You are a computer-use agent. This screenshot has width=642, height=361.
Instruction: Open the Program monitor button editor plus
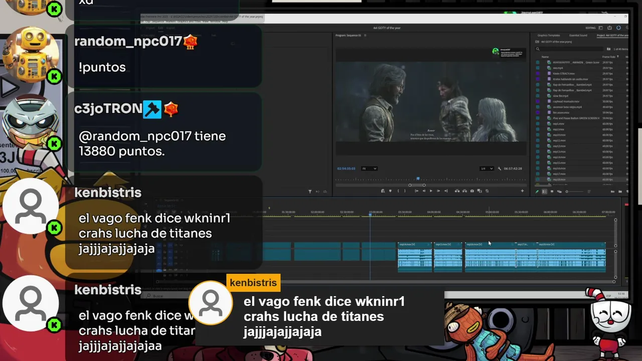(x=522, y=191)
